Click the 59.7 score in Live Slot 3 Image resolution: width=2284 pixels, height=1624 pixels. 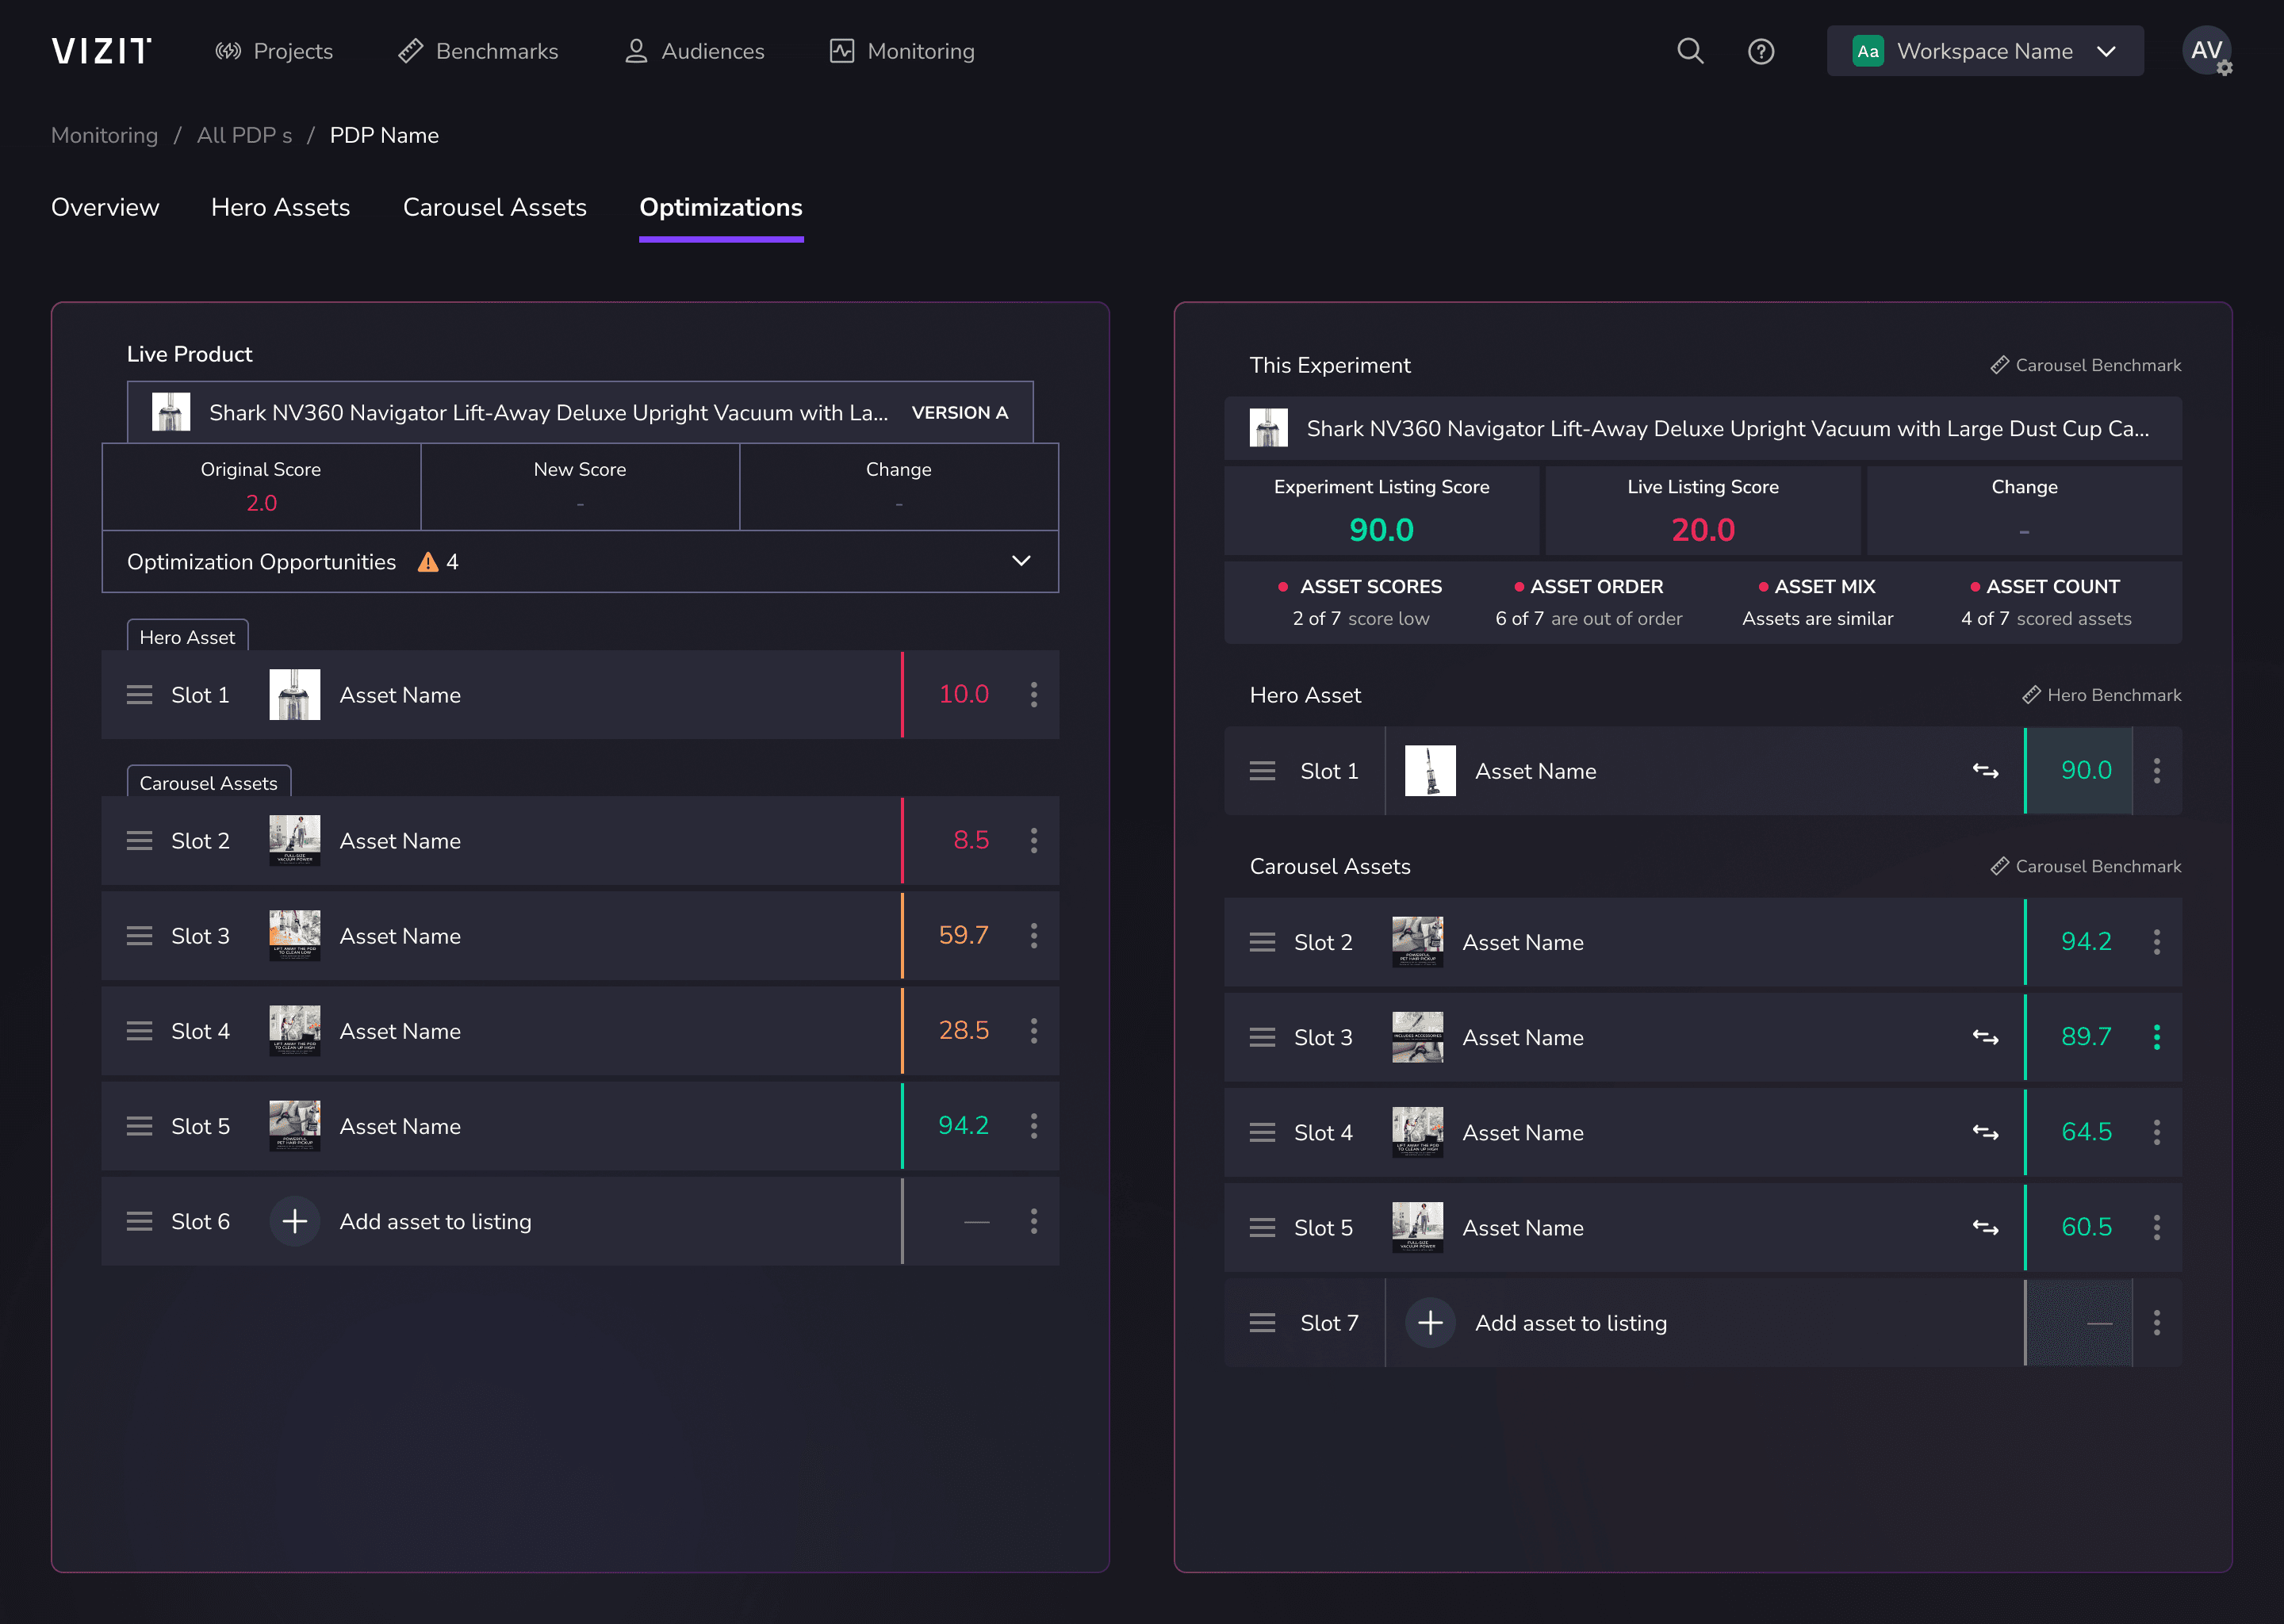[963, 936]
